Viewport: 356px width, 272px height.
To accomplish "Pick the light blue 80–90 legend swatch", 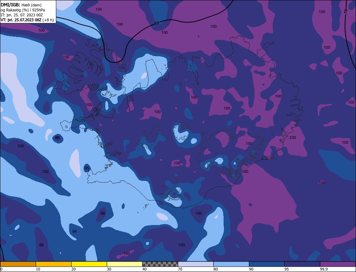I will [x=231, y=264].
